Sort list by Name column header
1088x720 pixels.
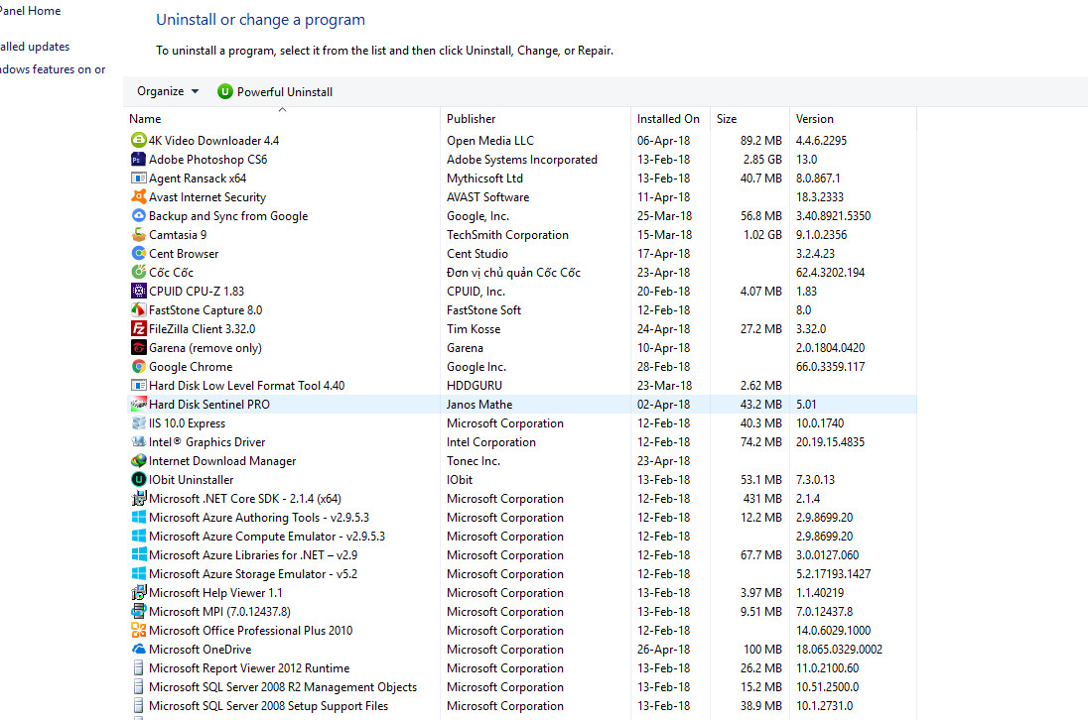pyautogui.click(x=282, y=118)
